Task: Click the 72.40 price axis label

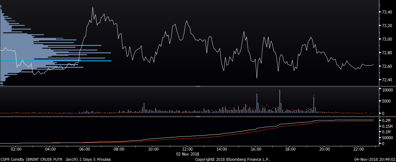Action: click(387, 80)
